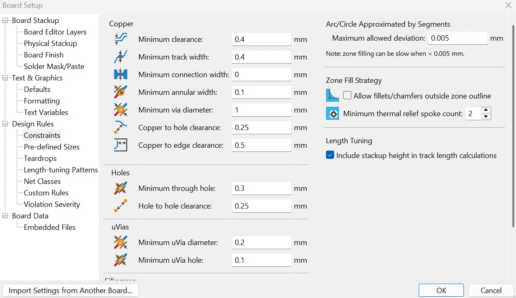The width and height of the screenshot is (516, 298).
Task: Click Import Settings from Another Board
Action: pyautogui.click(x=71, y=291)
